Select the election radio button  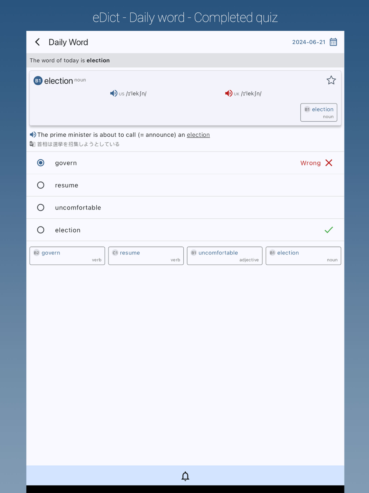[x=41, y=230]
